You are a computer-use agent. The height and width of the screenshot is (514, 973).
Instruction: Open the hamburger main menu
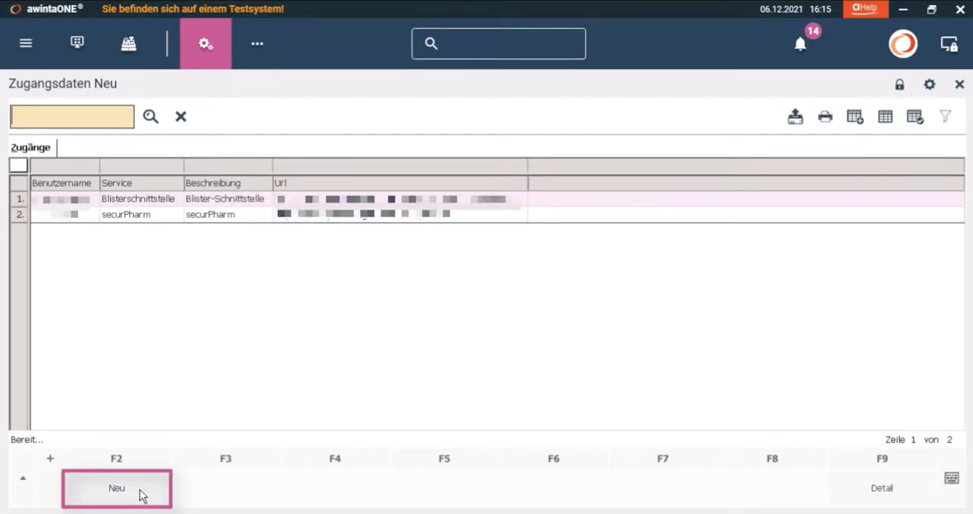26,43
